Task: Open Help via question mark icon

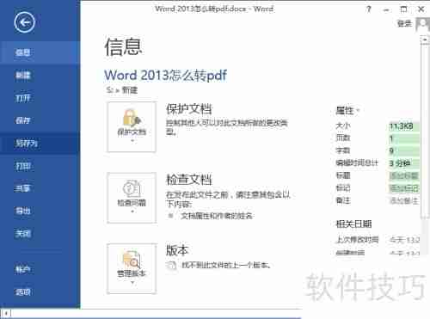Action: [x=369, y=9]
